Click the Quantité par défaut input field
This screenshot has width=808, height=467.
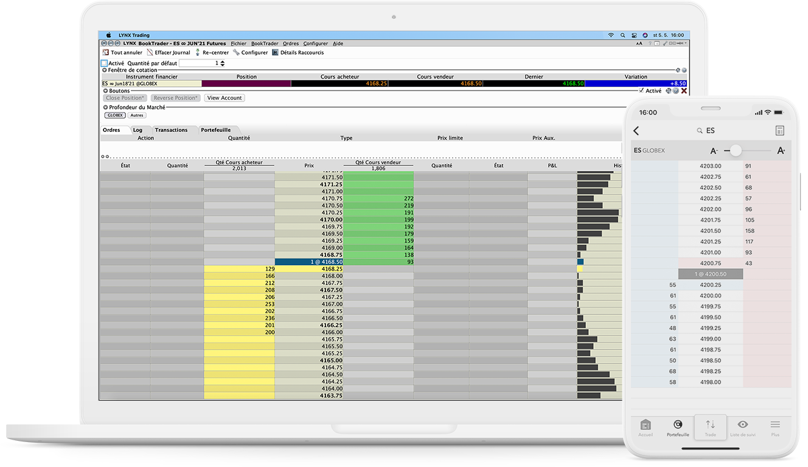(x=199, y=63)
